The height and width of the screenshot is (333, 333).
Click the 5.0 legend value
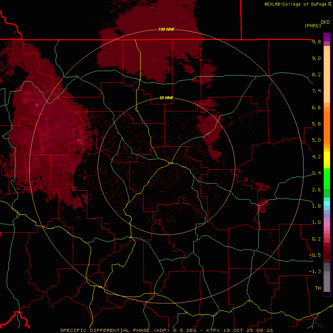coord(316,140)
